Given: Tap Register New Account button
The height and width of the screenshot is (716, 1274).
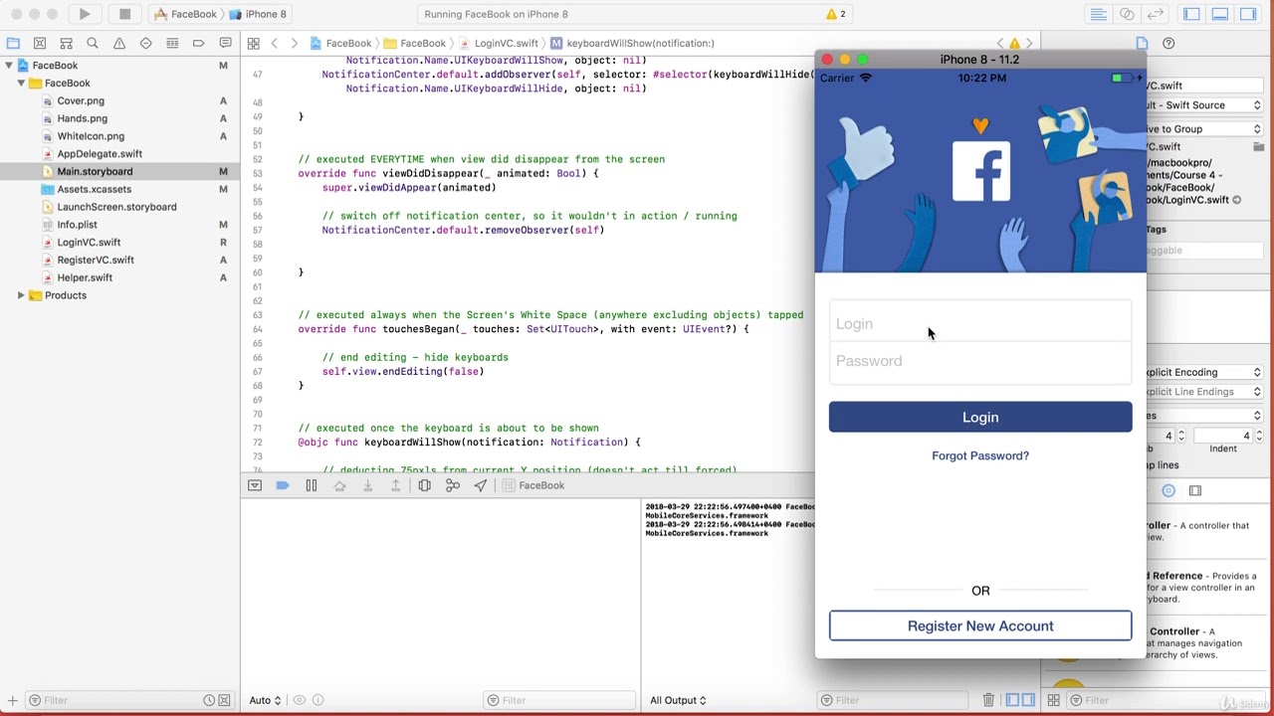Looking at the screenshot, I should [x=980, y=626].
